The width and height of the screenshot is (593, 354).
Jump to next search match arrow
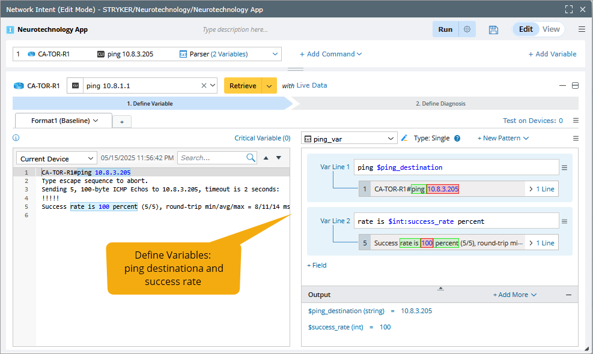coord(279,158)
